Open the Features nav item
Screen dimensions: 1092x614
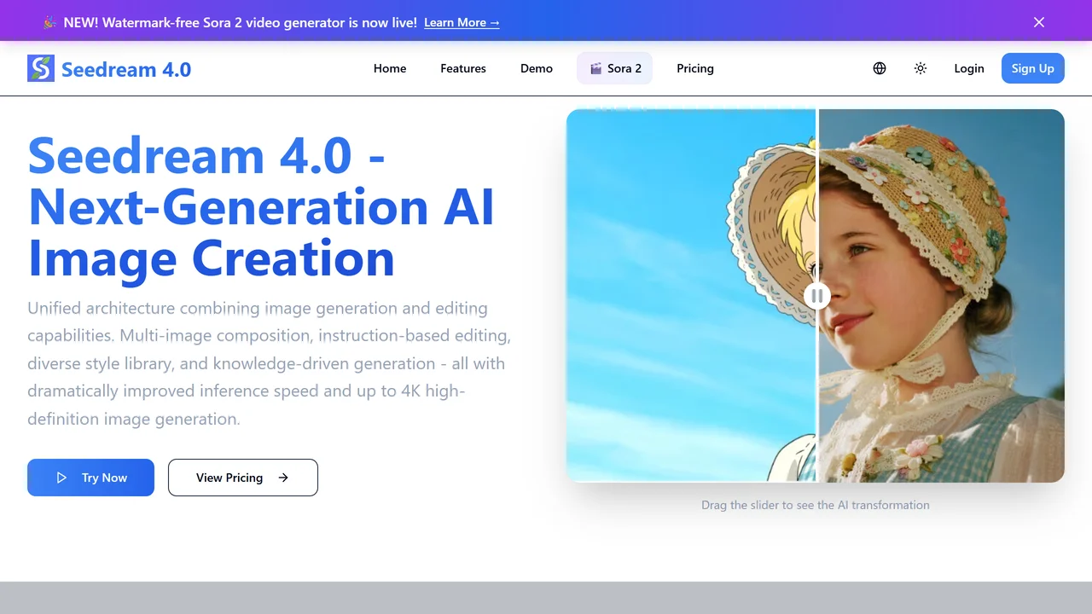463,68
